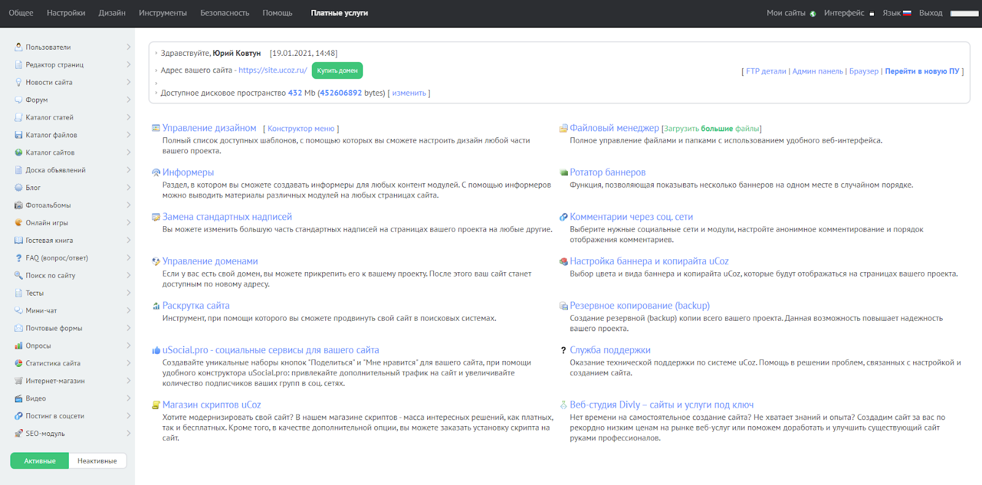Screen dimensions: 982x485
Task: Open the Настройки menu
Action: [66, 13]
